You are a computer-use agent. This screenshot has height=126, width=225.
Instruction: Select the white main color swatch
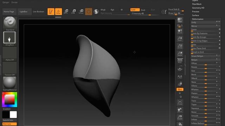click(x=13, y=114)
